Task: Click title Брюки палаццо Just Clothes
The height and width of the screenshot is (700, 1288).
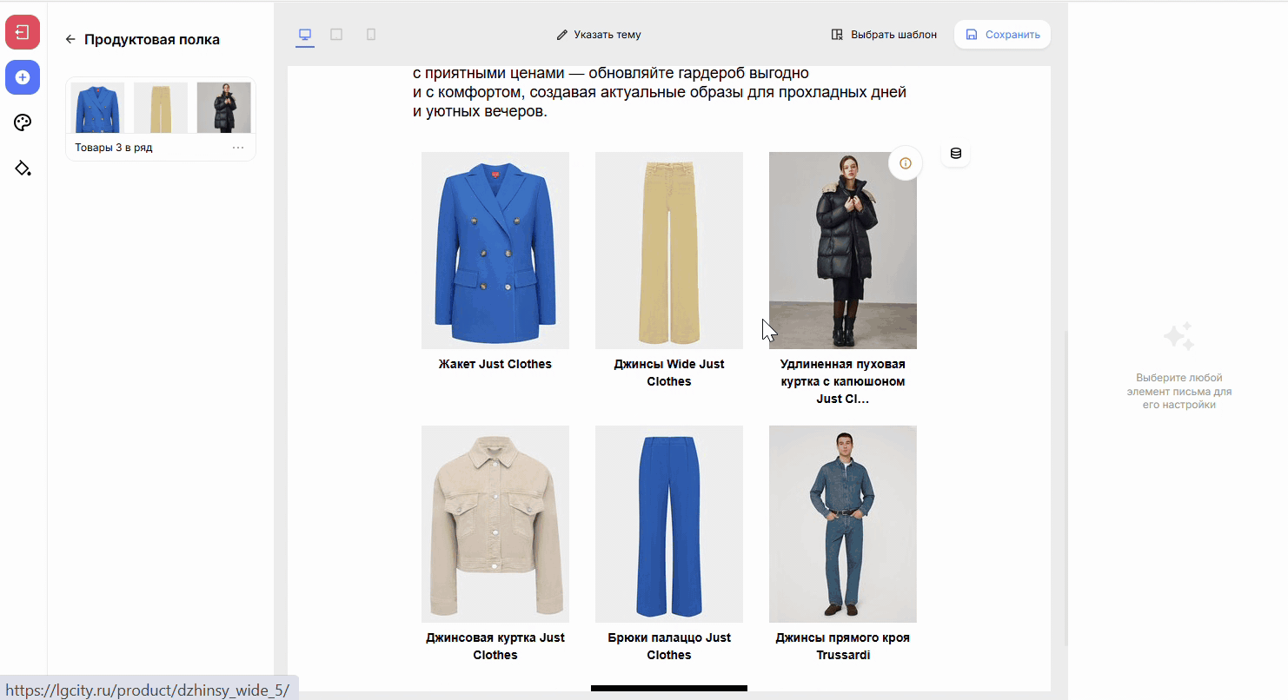Action: pos(669,646)
